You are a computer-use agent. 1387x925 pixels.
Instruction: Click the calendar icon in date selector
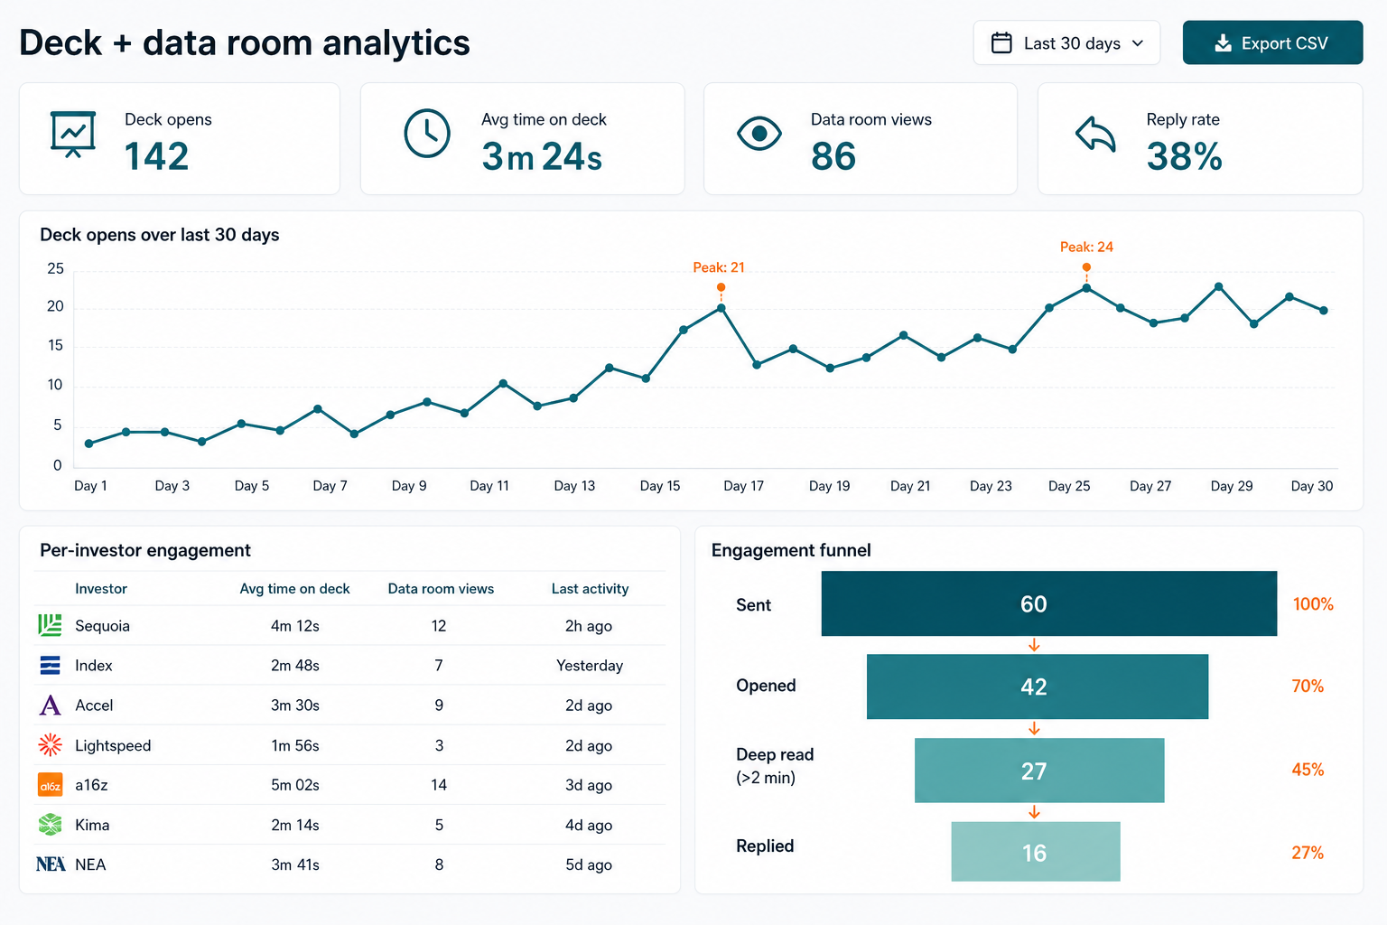pos(1001,43)
